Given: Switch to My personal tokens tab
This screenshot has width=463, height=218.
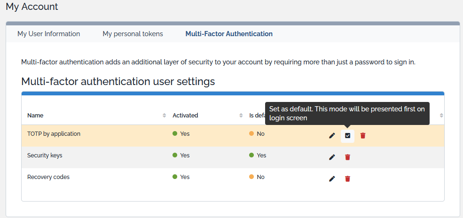Looking at the screenshot, I should tap(133, 34).
